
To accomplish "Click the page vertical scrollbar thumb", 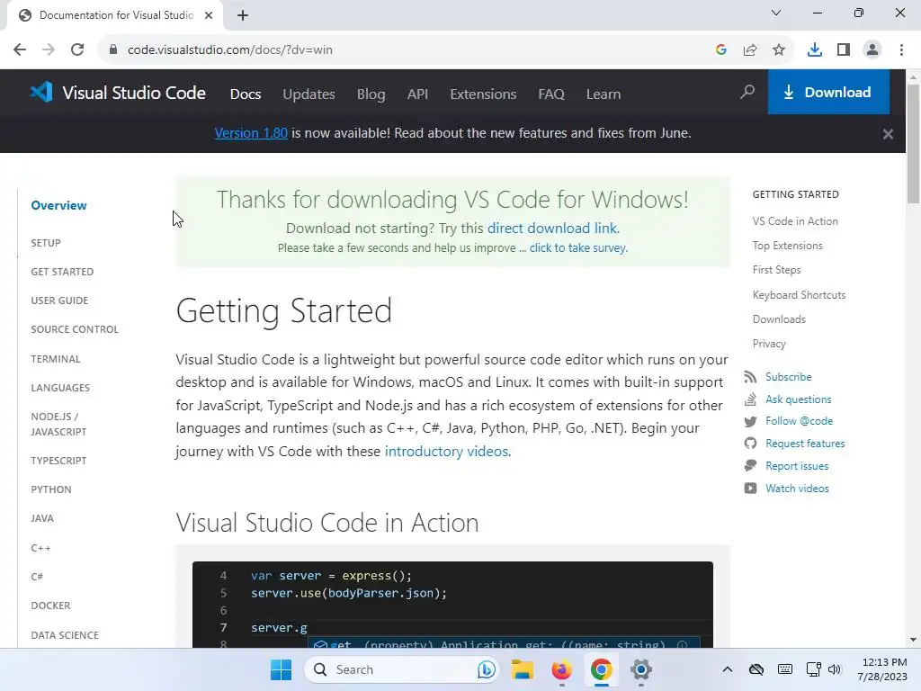I will point(914,144).
